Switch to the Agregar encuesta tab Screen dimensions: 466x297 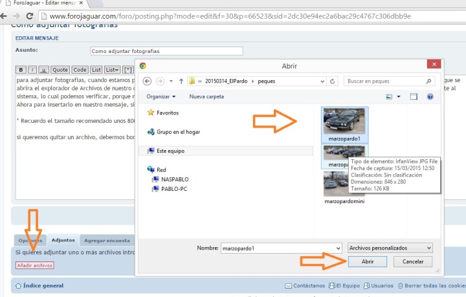point(105,240)
